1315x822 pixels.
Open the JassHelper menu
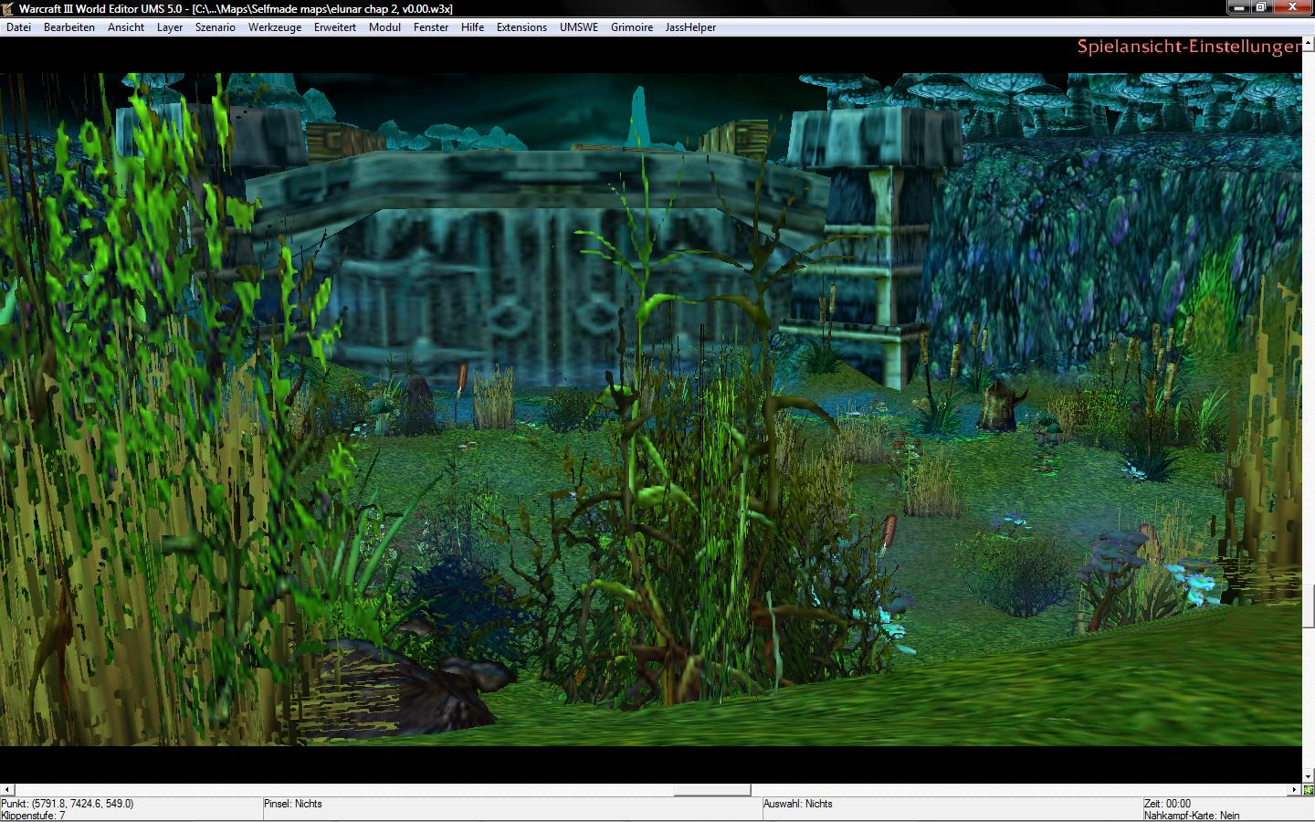(x=691, y=27)
